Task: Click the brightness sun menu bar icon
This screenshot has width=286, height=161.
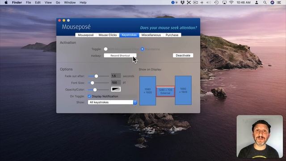Action: pyautogui.click(x=177, y=2)
